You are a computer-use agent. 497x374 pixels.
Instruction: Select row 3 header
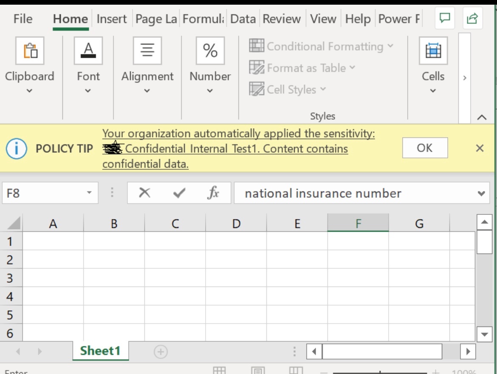click(x=11, y=278)
